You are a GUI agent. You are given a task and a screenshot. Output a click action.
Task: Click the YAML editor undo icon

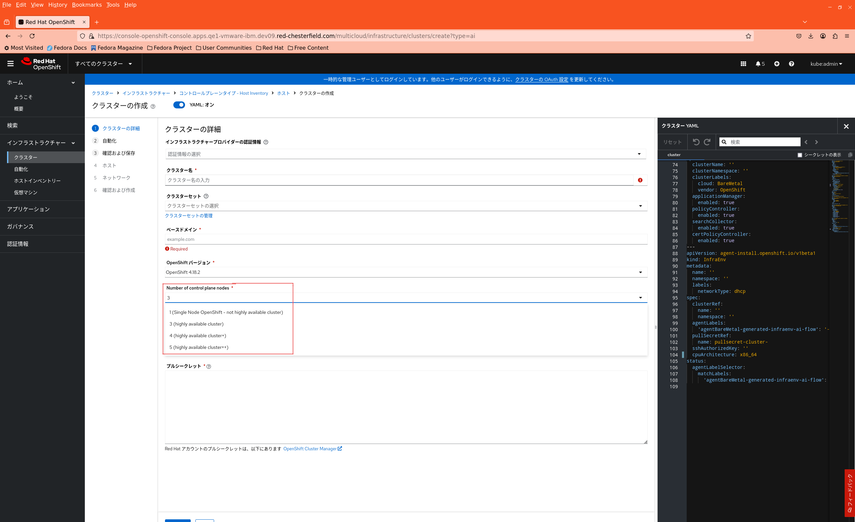[x=696, y=142]
